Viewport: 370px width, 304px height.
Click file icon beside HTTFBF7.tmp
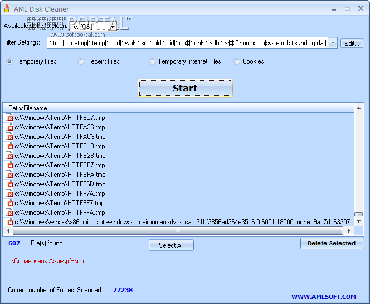[x=9, y=165]
